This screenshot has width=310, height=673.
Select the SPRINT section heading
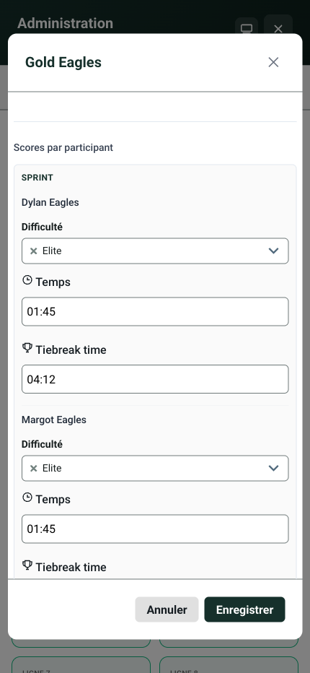37,178
